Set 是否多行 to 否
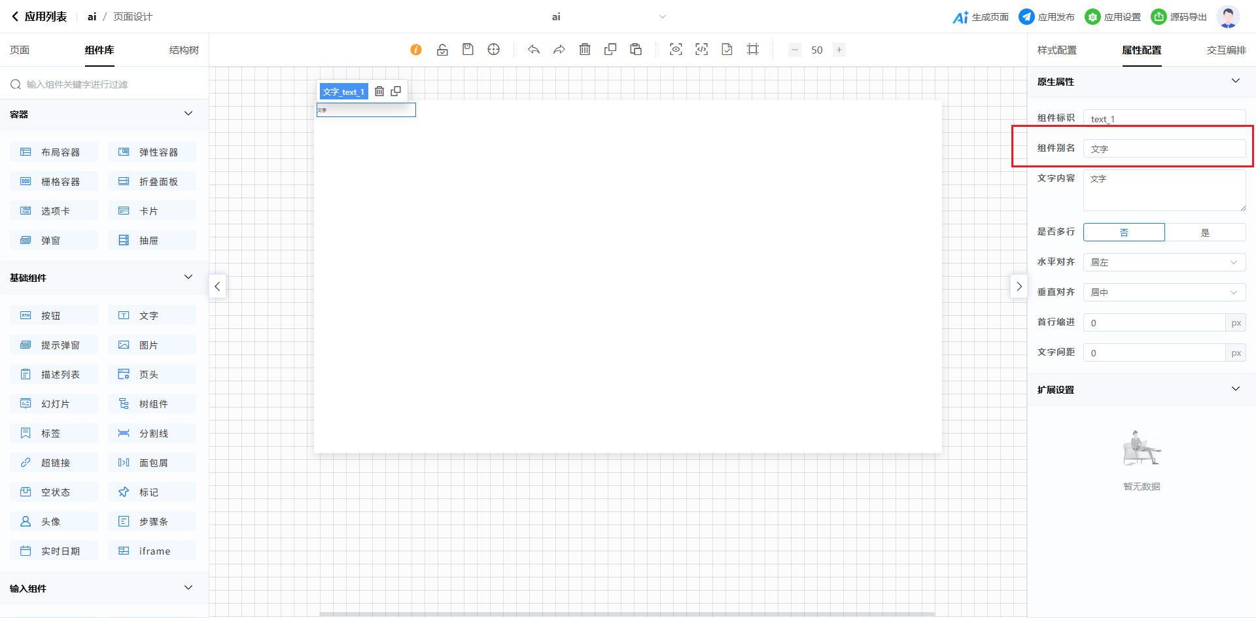Image resolution: width=1256 pixels, height=618 pixels. (x=1124, y=232)
